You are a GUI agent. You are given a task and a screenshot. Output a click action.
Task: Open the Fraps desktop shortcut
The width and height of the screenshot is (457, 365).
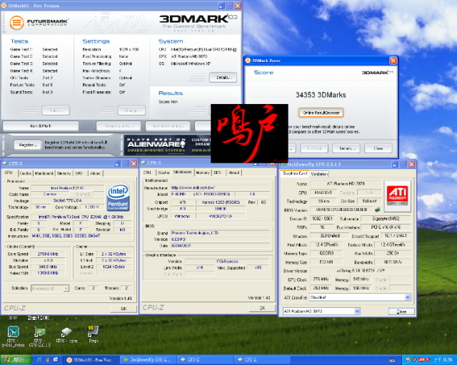94,331
